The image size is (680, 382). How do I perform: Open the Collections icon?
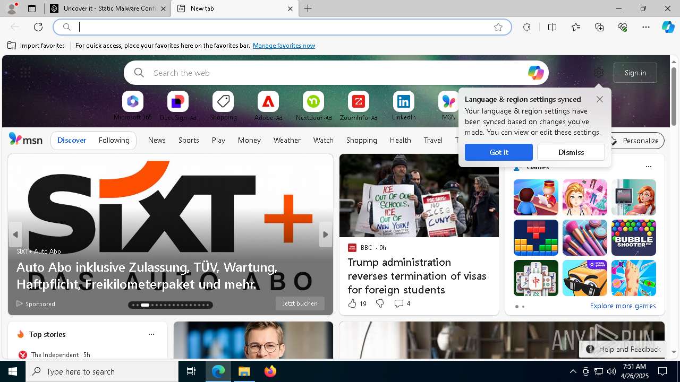[599, 27]
